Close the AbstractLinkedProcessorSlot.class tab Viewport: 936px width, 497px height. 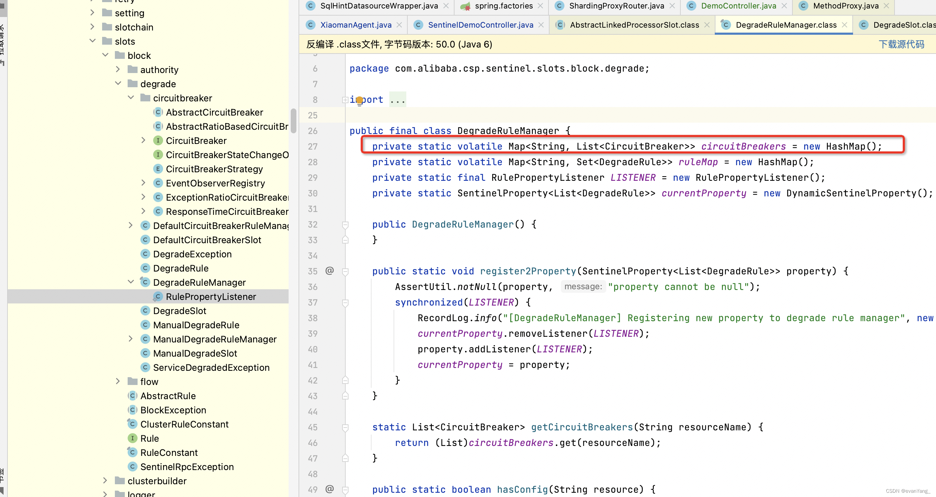tap(707, 25)
